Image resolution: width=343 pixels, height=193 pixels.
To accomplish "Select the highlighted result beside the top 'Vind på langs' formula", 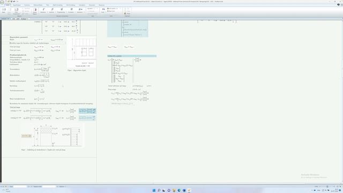I will tap(87, 111).
